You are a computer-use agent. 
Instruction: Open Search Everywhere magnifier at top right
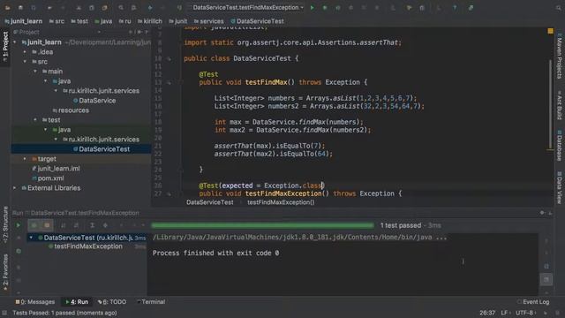(558, 8)
